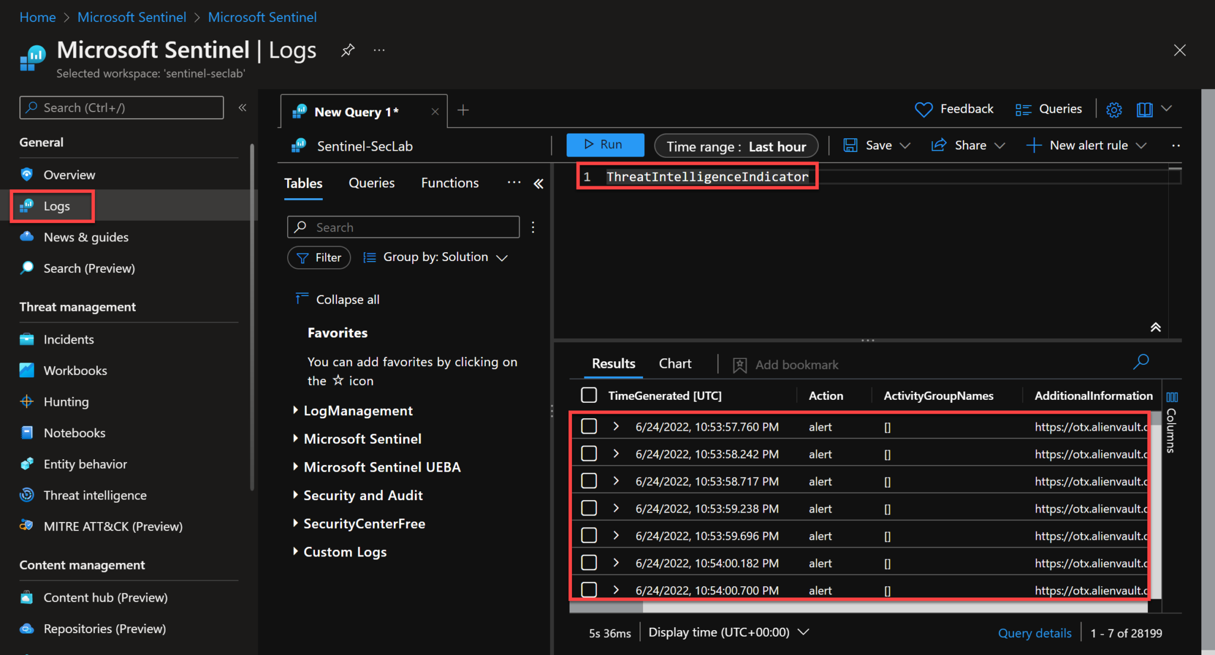
Task: Switch to the Queries tab
Action: 371,182
